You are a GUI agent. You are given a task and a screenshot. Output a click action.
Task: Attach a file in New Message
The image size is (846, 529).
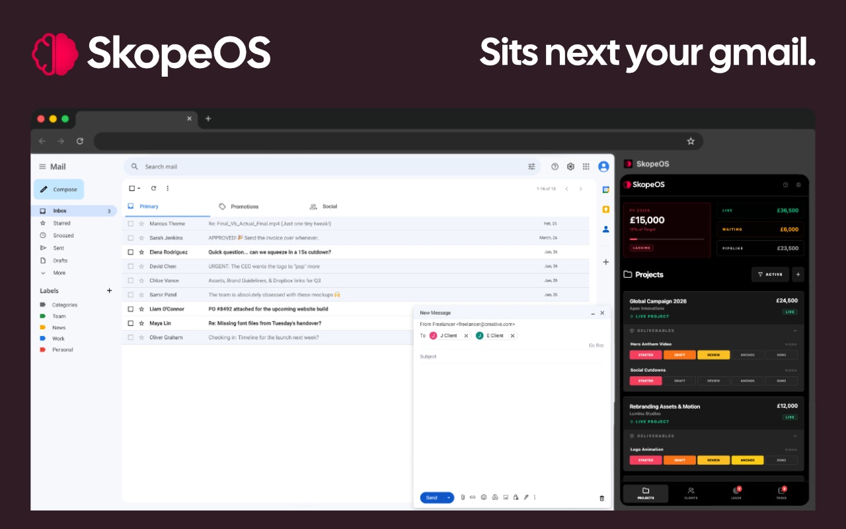coord(463,497)
